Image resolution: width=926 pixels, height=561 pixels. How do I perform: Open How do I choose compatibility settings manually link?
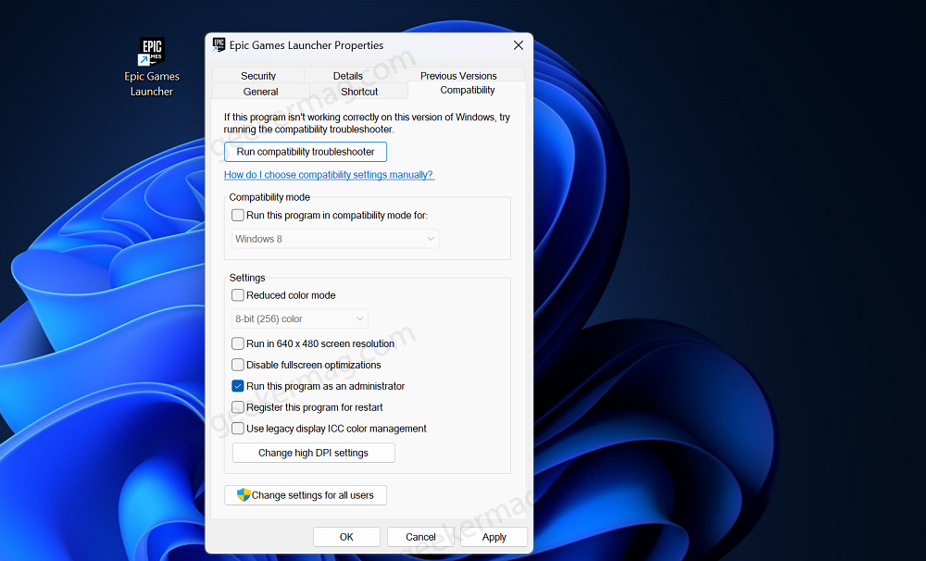[x=329, y=175]
